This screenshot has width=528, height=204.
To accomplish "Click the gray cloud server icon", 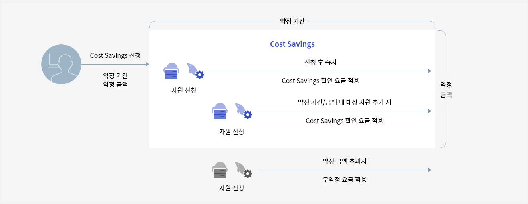I will (x=220, y=170).
